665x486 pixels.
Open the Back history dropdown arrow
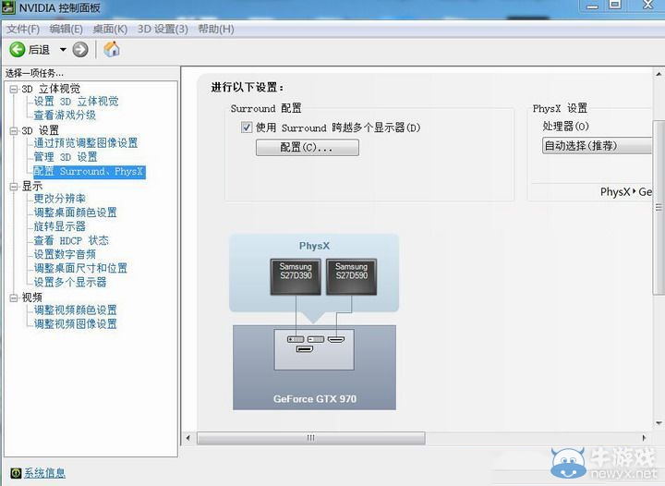pyautogui.click(x=63, y=50)
